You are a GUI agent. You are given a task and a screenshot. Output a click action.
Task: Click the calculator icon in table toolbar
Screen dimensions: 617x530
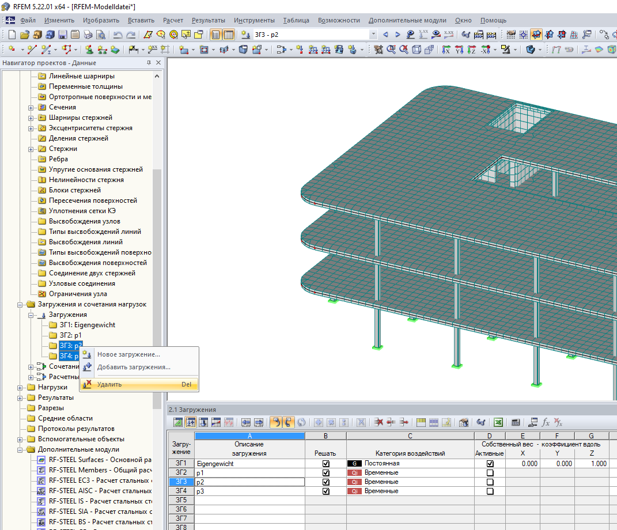516,423
